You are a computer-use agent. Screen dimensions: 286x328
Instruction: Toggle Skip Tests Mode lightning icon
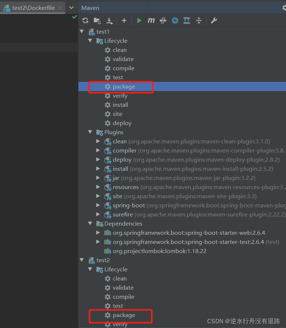(x=175, y=20)
